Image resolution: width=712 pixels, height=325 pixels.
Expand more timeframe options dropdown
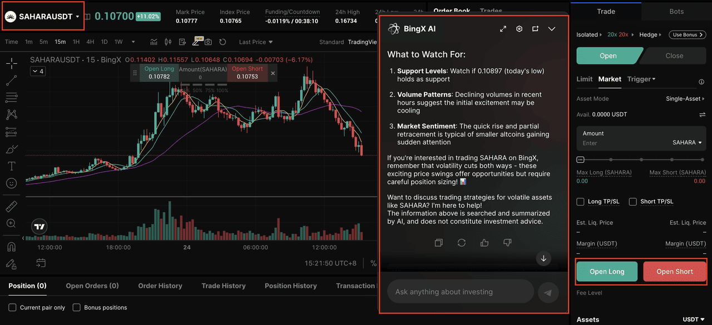[x=133, y=42]
